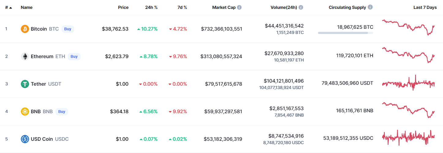Open Bitcoin's last 7 days sparkline chart

pos(408,28)
